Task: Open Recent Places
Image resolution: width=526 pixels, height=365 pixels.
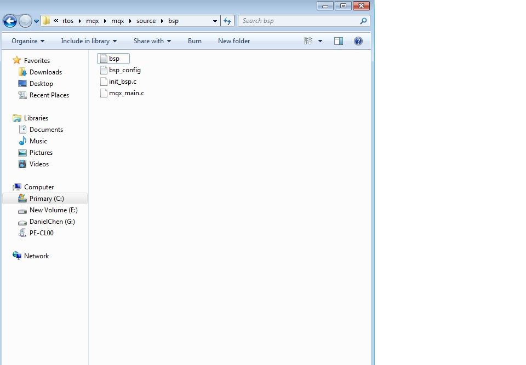Action: click(49, 95)
